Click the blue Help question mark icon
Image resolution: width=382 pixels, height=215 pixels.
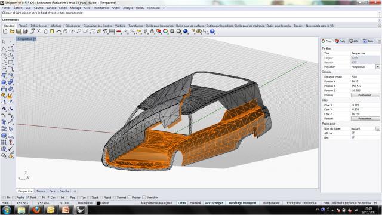212,32
